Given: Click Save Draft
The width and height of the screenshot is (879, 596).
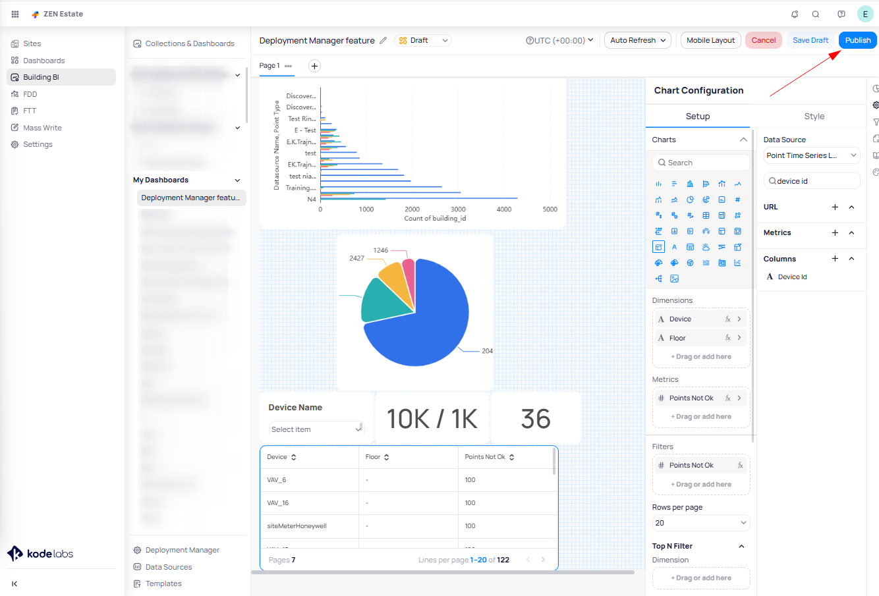Looking at the screenshot, I should [x=810, y=40].
